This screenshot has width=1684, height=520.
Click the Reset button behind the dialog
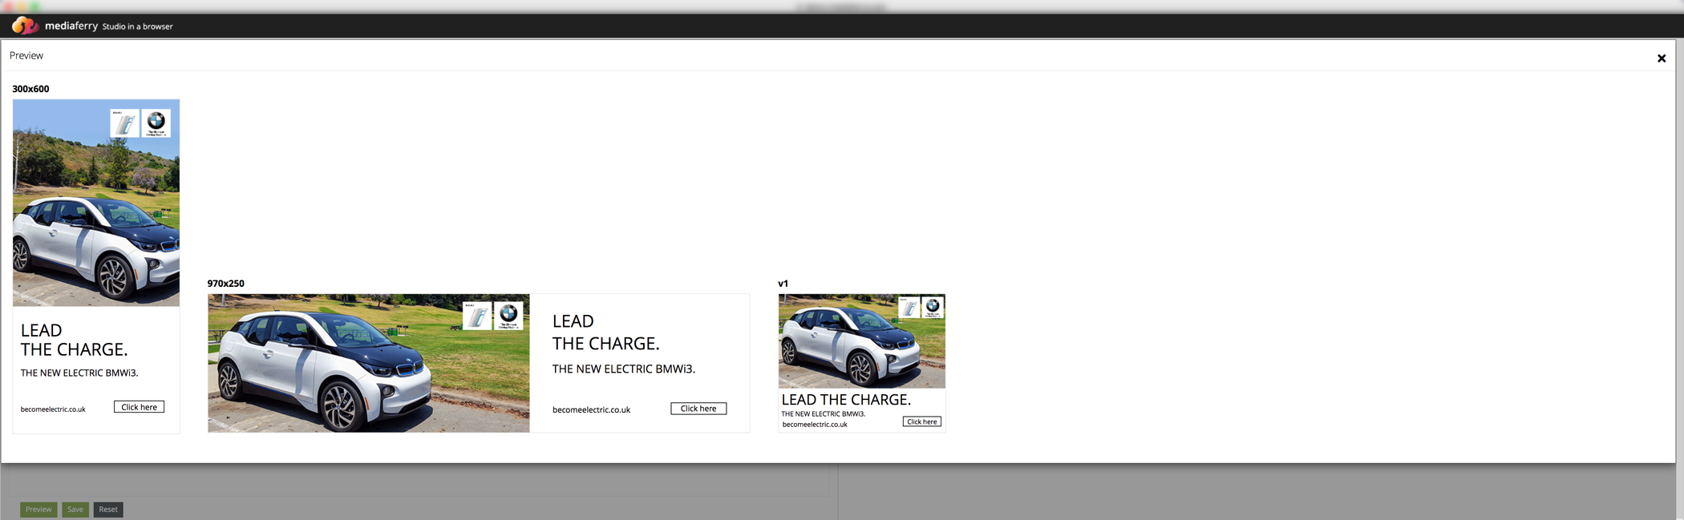(x=108, y=510)
